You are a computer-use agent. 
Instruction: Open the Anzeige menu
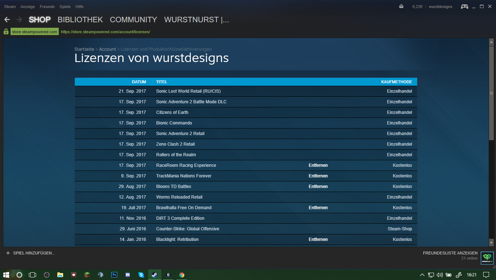tap(28, 7)
